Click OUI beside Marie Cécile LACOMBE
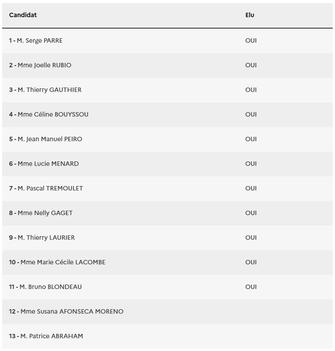Screen dimensions: 335x351 click(251, 262)
